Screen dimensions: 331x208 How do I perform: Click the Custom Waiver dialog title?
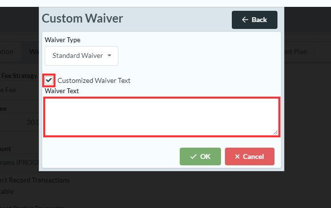83,19
